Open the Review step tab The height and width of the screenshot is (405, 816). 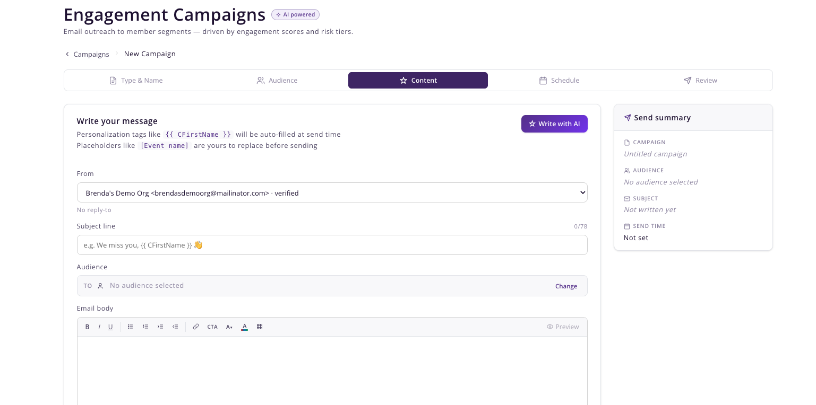pyautogui.click(x=700, y=81)
